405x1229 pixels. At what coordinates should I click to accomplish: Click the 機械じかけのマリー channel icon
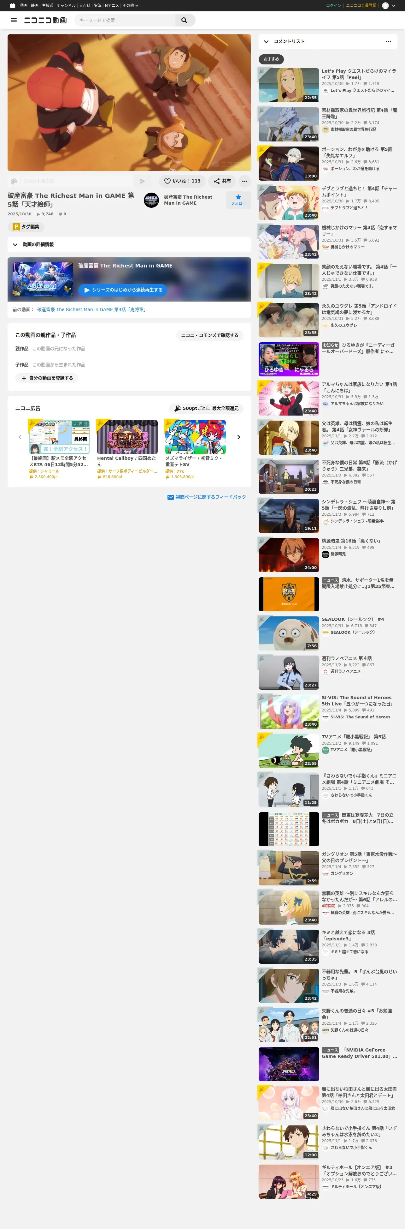326,247
